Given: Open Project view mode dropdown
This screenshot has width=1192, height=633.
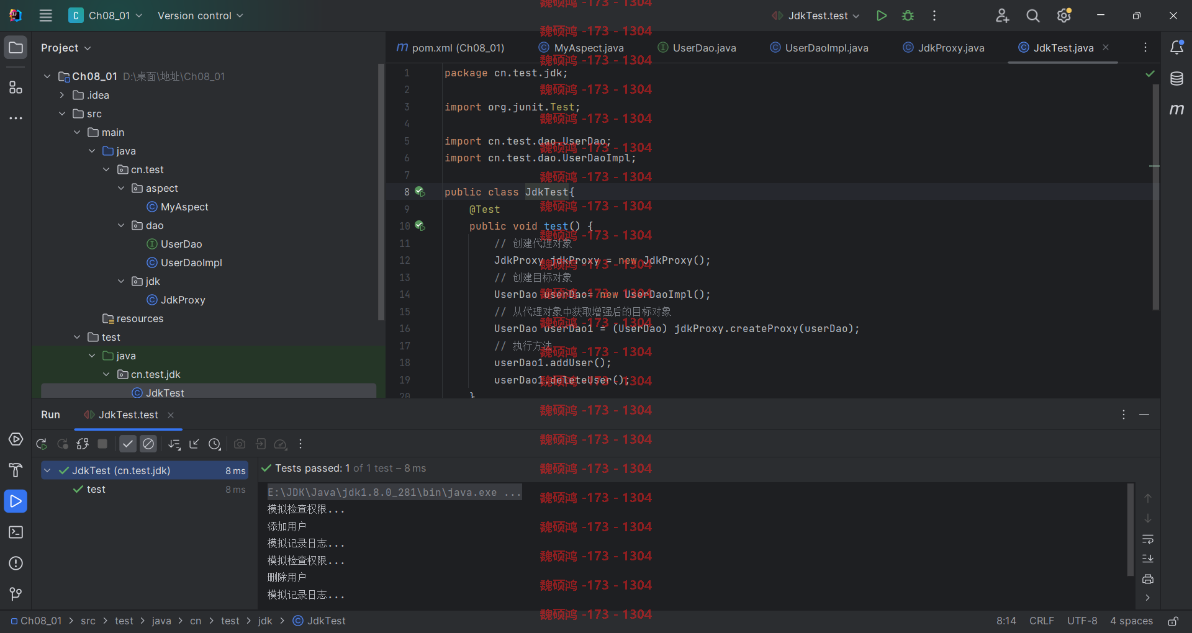Looking at the screenshot, I should (x=66, y=48).
